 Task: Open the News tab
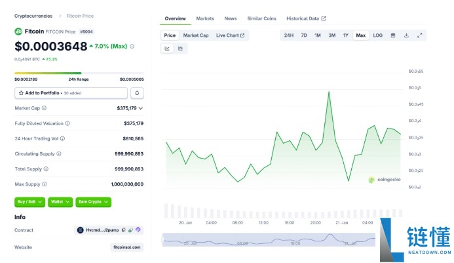[x=231, y=18]
